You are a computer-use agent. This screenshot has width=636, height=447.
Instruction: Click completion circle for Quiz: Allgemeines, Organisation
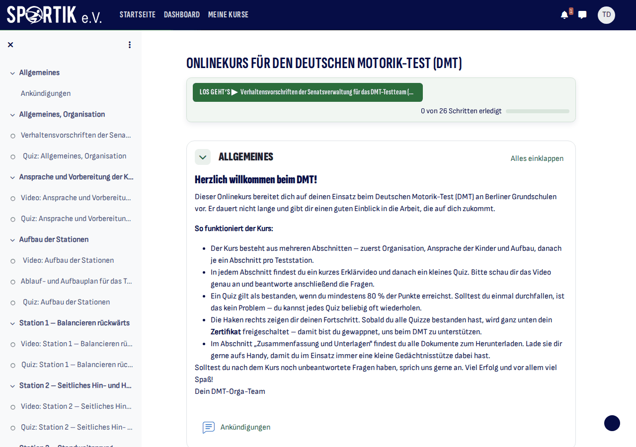pos(13,156)
